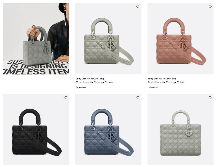Favorite the gray ultramatte bag with heart icon

click(x=138, y=7)
